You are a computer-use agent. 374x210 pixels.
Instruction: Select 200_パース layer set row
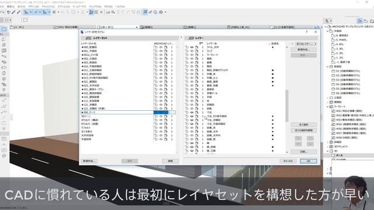coord(129,113)
